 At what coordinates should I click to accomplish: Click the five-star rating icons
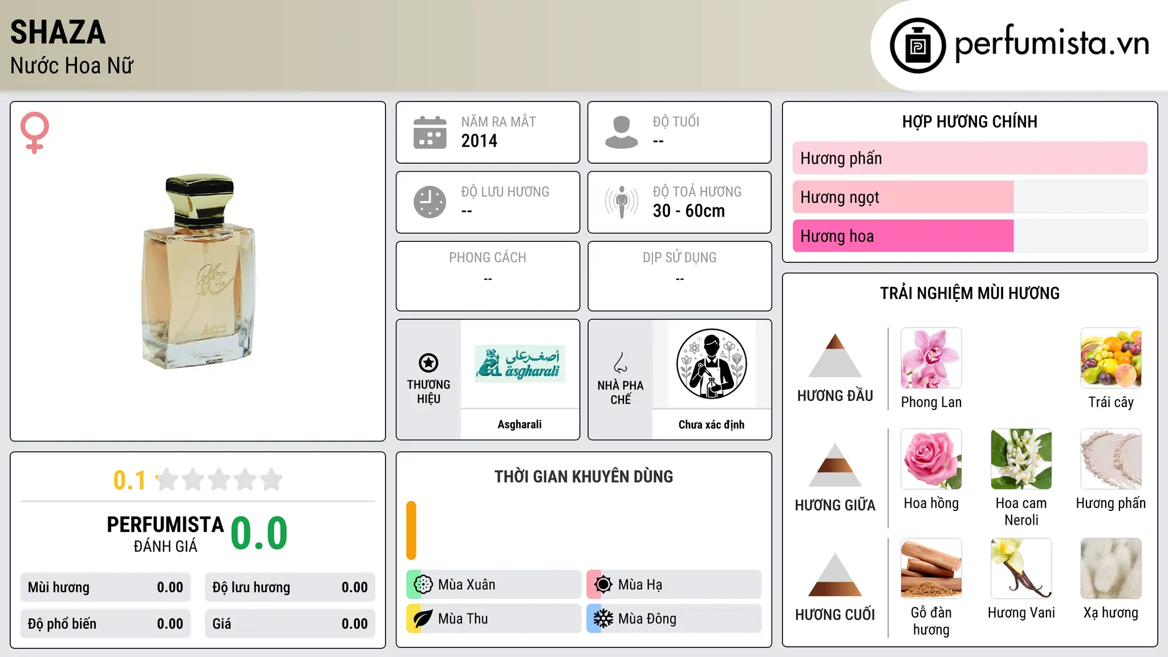pos(219,480)
